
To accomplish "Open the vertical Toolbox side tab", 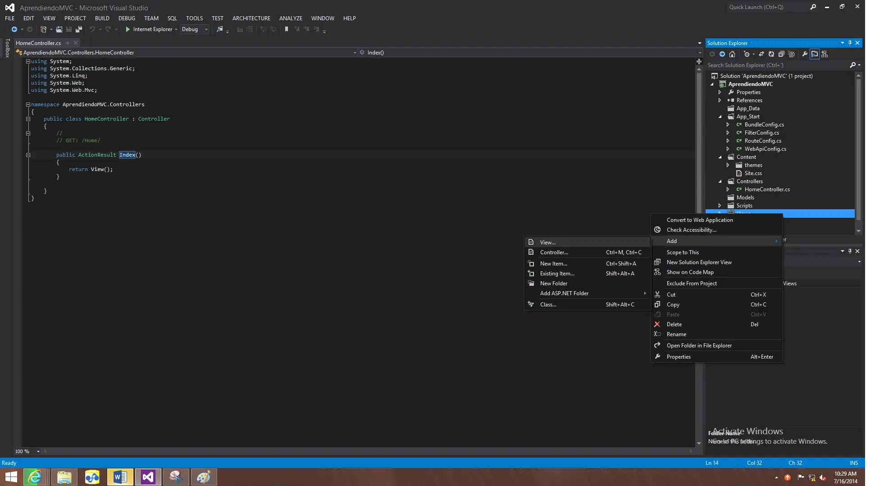I will (x=7, y=48).
